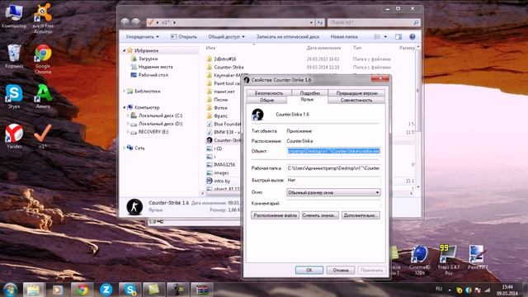Click the Counter-Strike shortcut icon in properties
Image resolution: width=528 pixels, height=297 pixels.
[x=257, y=115]
